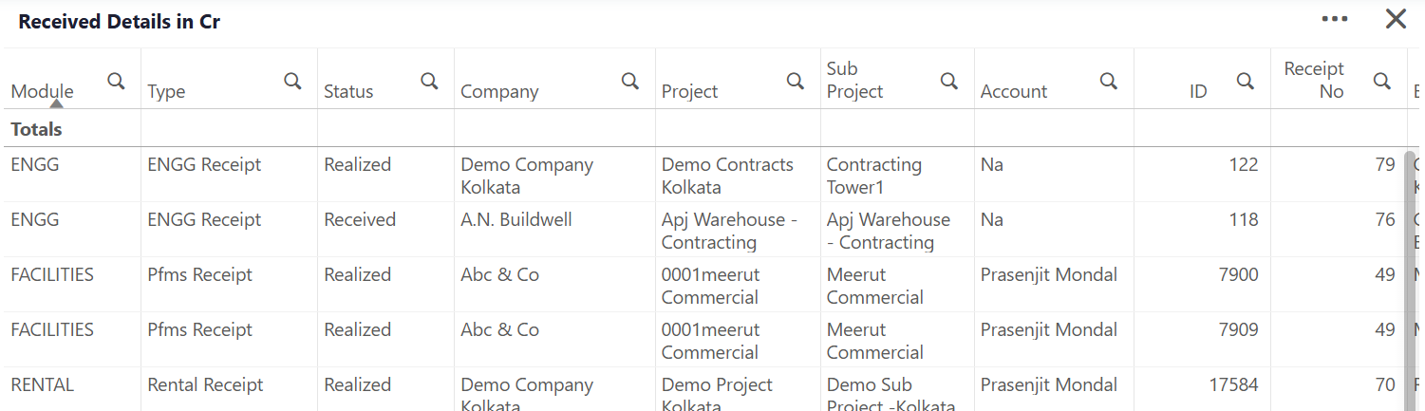Viewport: 1425px width, 411px height.
Task: Search within Sub Project column
Action: click(x=948, y=81)
